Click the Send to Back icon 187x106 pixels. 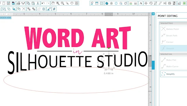[x=34, y=9]
